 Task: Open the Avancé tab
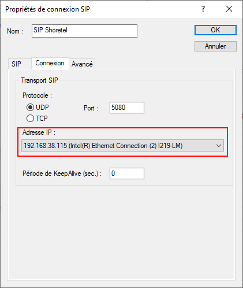pyautogui.click(x=82, y=64)
